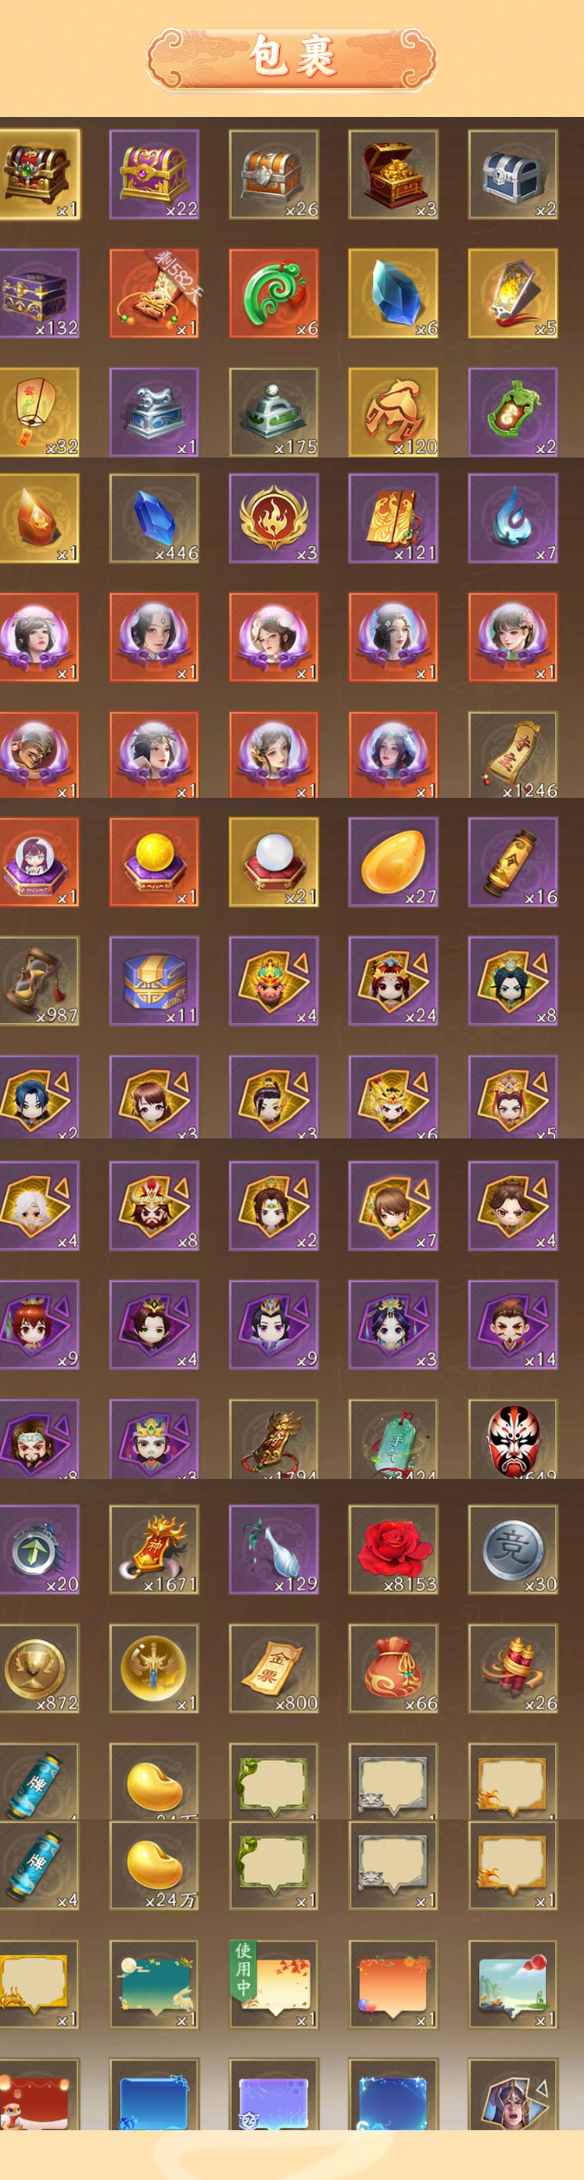Open the gold coin treasure chest x3
The image size is (584, 2180).
click(x=393, y=174)
